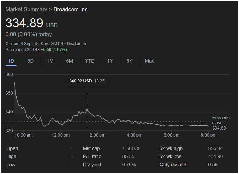Image resolution: width=239 pixels, height=174 pixels.
Task: Click the 0.59 quarterly dividend value
Action: click(213, 165)
